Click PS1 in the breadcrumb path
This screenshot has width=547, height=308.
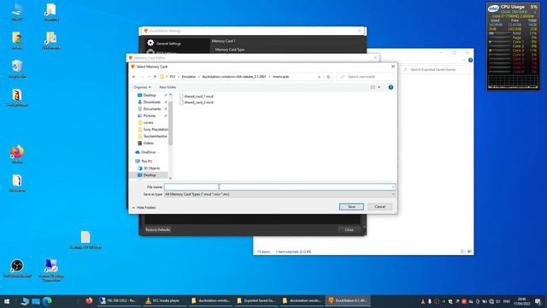(x=173, y=77)
